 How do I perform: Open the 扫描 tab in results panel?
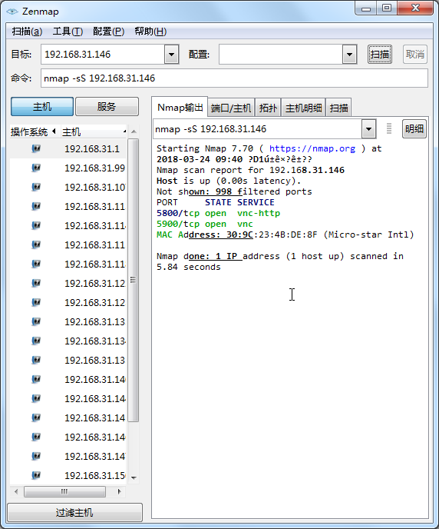pos(338,108)
